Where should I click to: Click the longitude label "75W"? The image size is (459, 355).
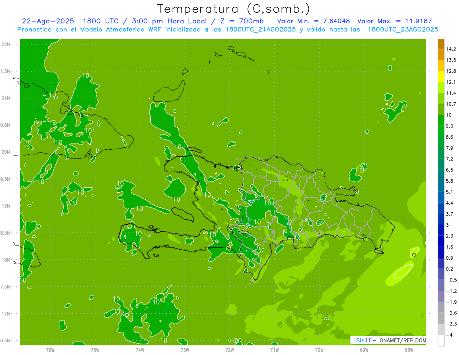[x=95, y=350]
